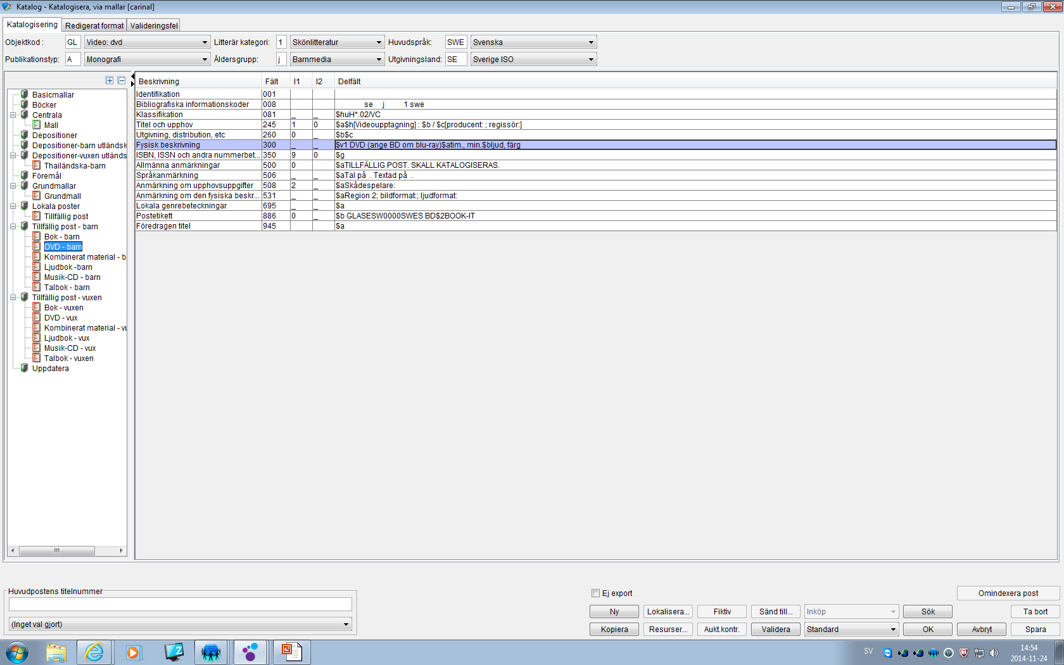Click the Mall template document icon
This screenshot has width=1064, height=665.
point(37,125)
